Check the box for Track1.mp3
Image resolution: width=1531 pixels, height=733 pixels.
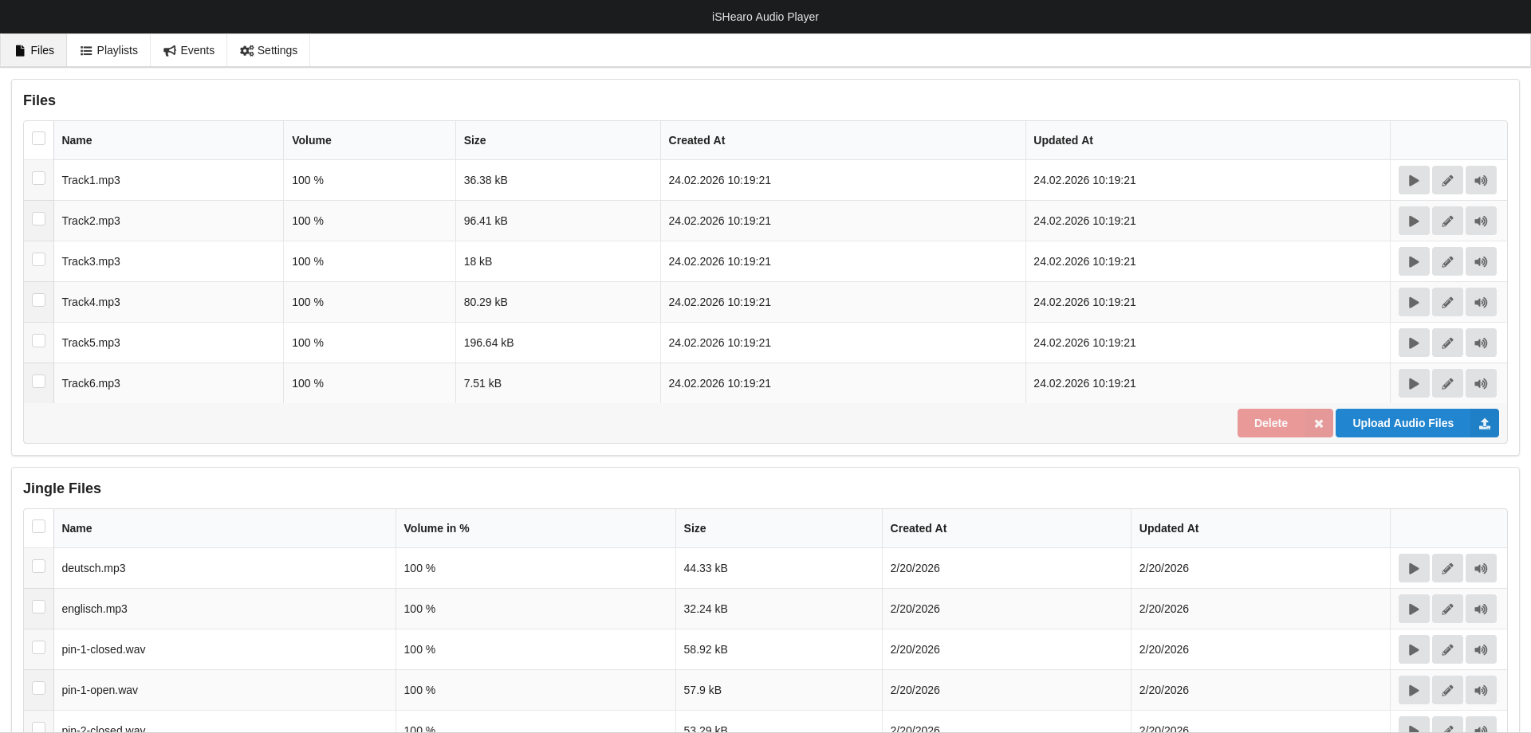[38, 178]
